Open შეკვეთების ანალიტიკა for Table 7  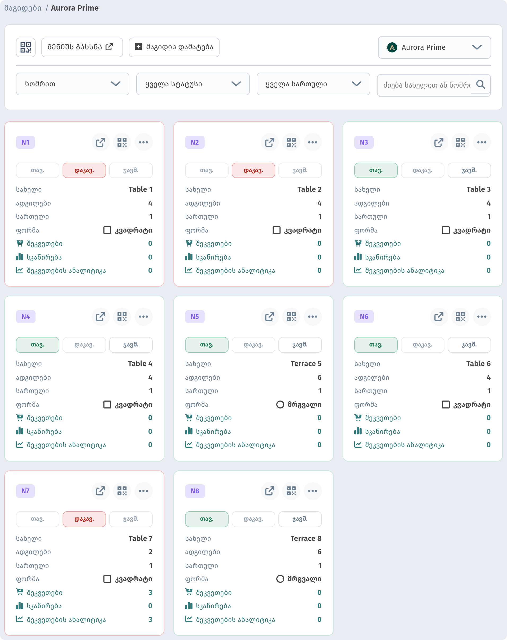(66, 620)
